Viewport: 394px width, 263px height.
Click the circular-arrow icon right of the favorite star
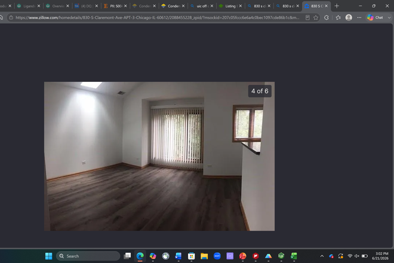327,17
